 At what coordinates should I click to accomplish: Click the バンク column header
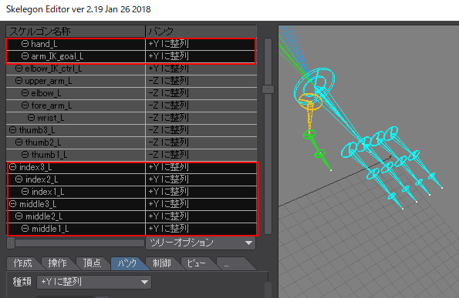[x=201, y=32]
